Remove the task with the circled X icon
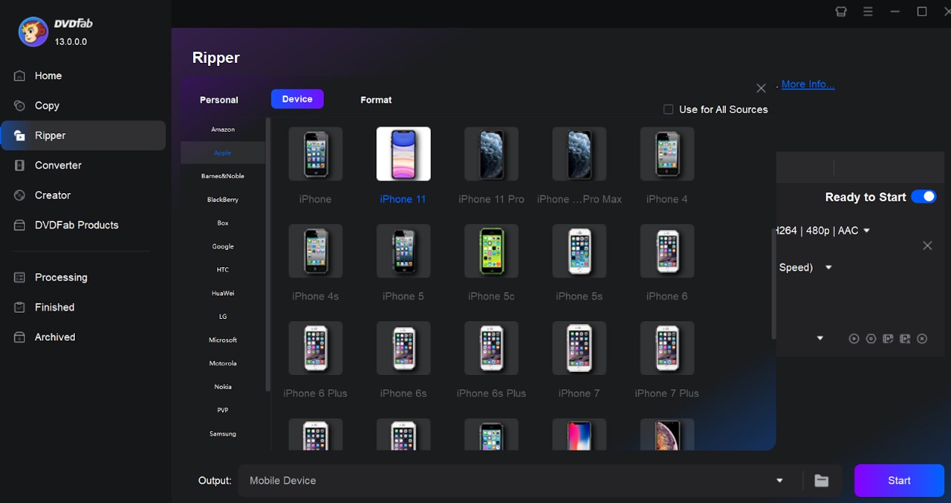The image size is (951, 503). (x=922, y=338)
